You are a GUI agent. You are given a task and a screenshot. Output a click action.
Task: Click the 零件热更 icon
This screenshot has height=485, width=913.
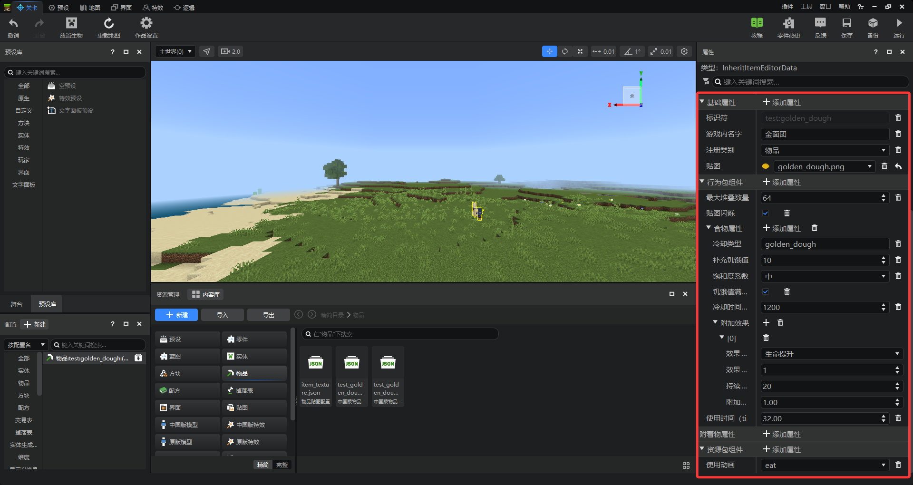click(x=789, y=23)
